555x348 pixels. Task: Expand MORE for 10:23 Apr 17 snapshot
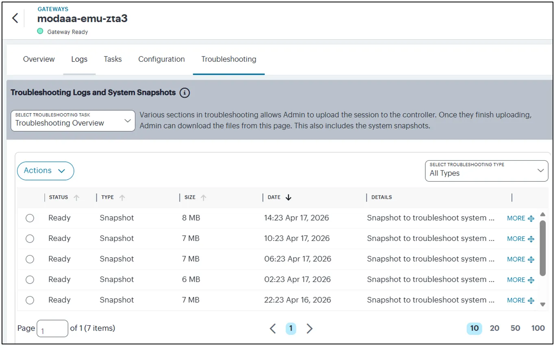click(x=520, y=239)
